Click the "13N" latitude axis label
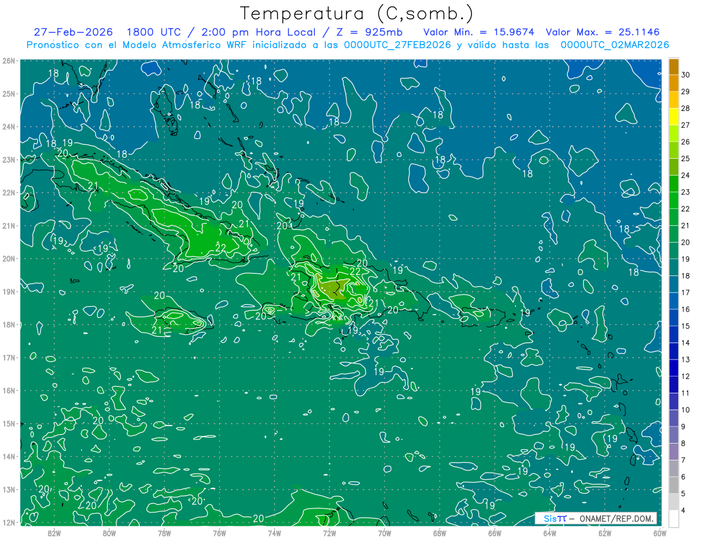This screenshot has height=541, width=701. pyautogui.click(x=8, y=489)
